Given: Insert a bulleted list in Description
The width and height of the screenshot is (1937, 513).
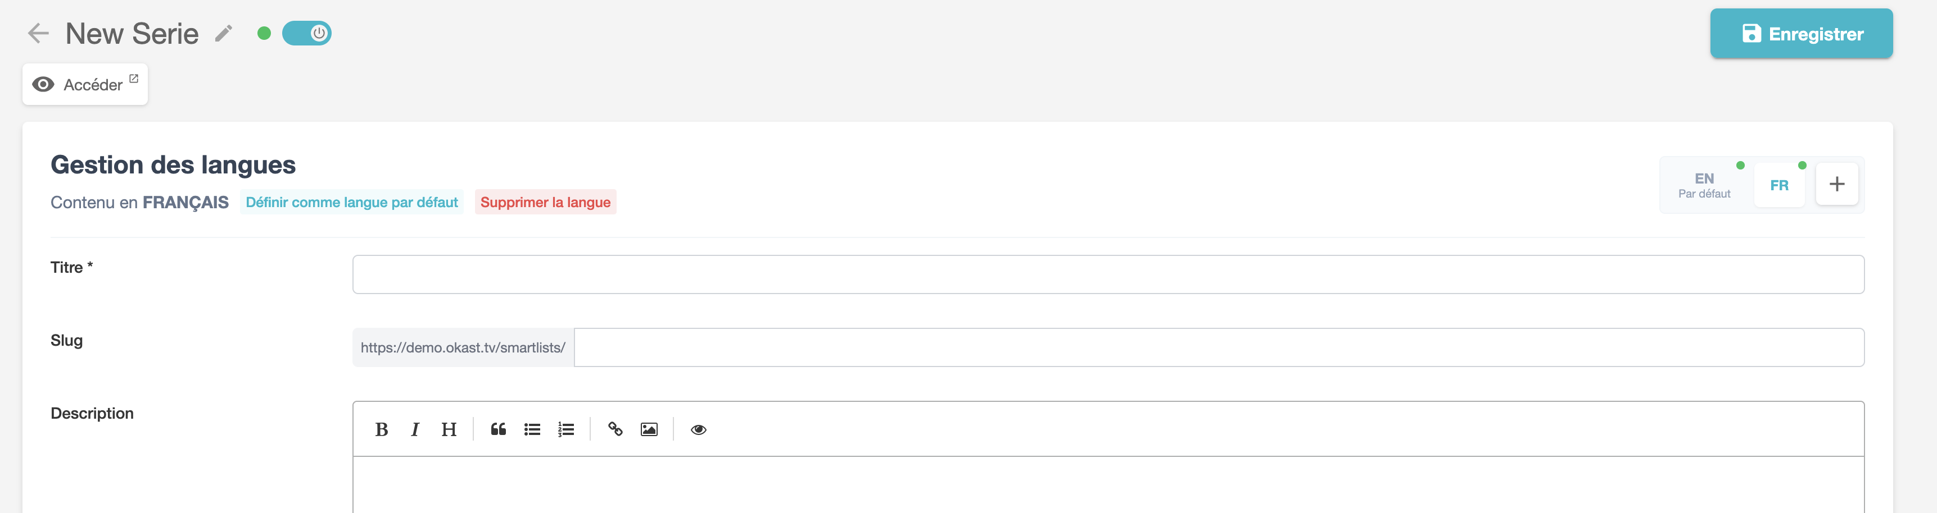Looking at the screenshot, I should pyautogui.click(x=532, y=429).
